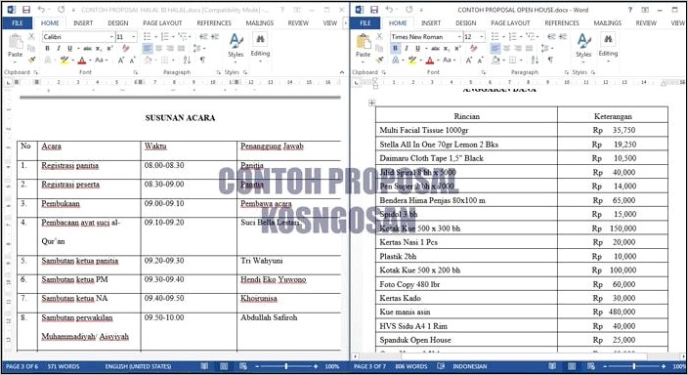Center align text in the left window

click(158, 48)
